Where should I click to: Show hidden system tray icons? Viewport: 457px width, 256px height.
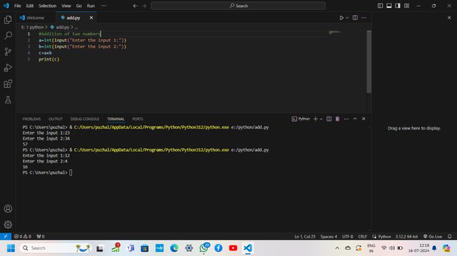[x=337, y=248]
